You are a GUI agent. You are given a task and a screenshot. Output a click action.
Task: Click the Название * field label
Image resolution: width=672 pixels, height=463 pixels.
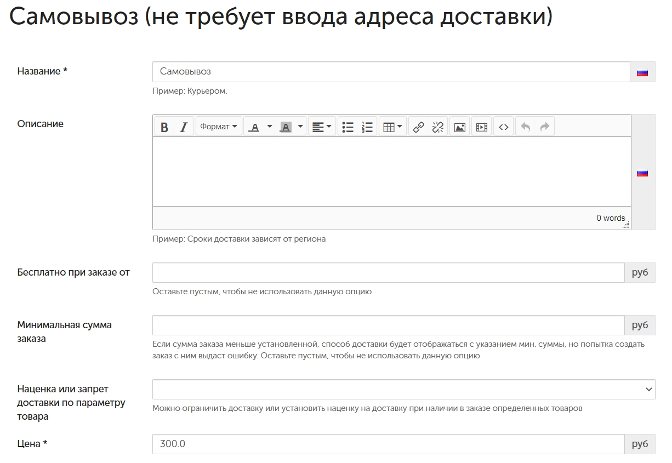pos(42,71)
